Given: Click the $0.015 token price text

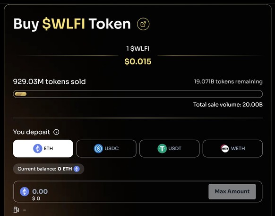Looking at the screenshot, I should [137, 62].
